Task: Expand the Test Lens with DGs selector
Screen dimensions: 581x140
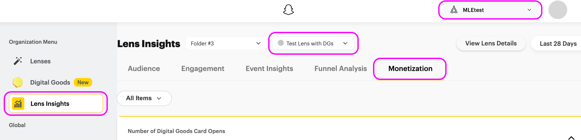Action: [x=345, y=43]
